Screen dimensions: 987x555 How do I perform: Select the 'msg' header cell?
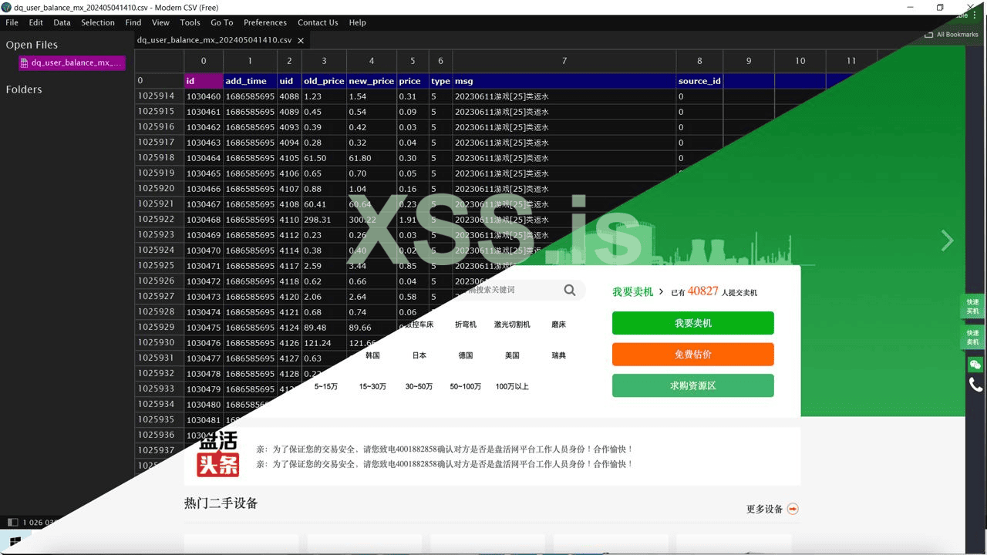(564, 81)
